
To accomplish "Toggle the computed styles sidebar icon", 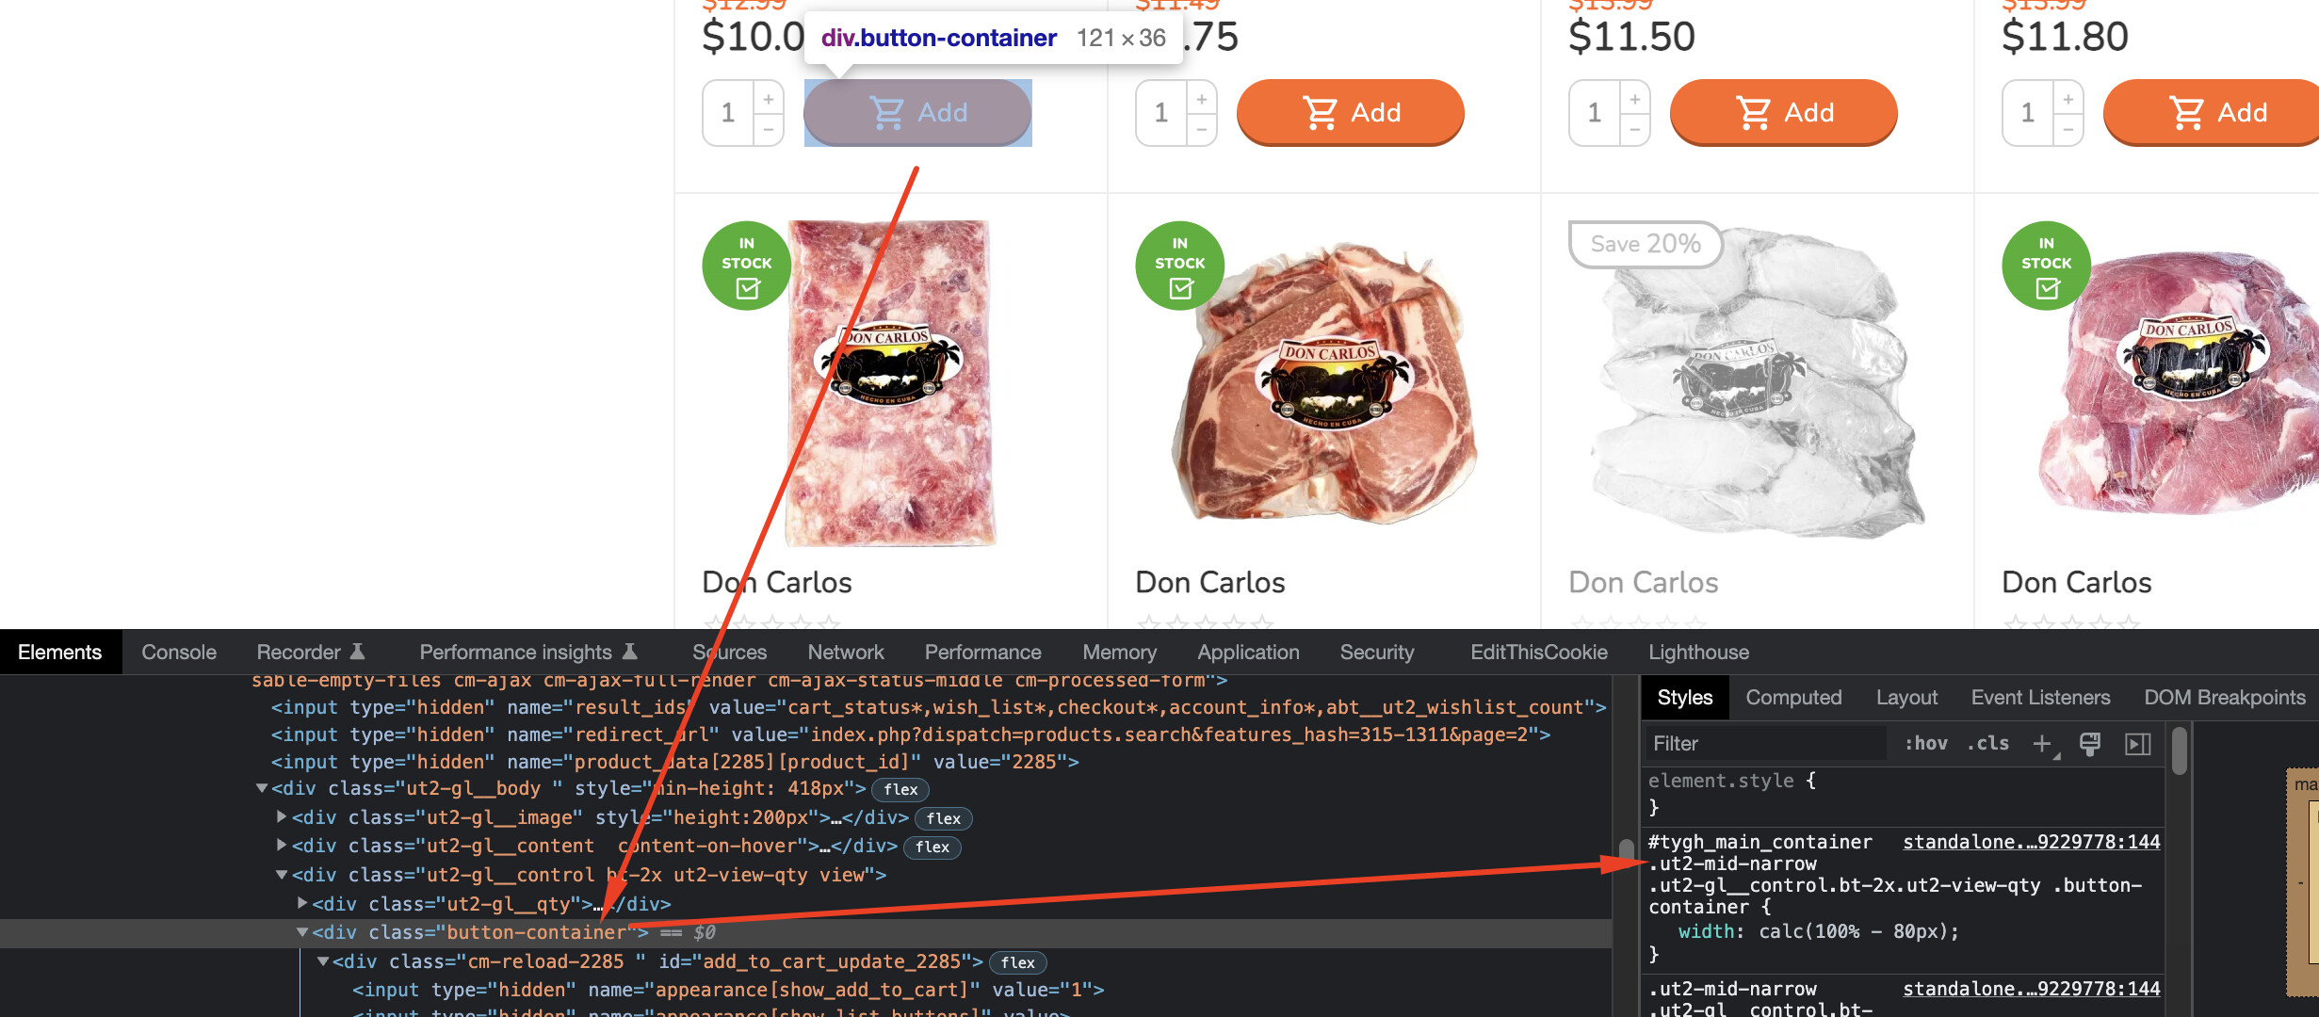I will click(x=2138, y=744).
